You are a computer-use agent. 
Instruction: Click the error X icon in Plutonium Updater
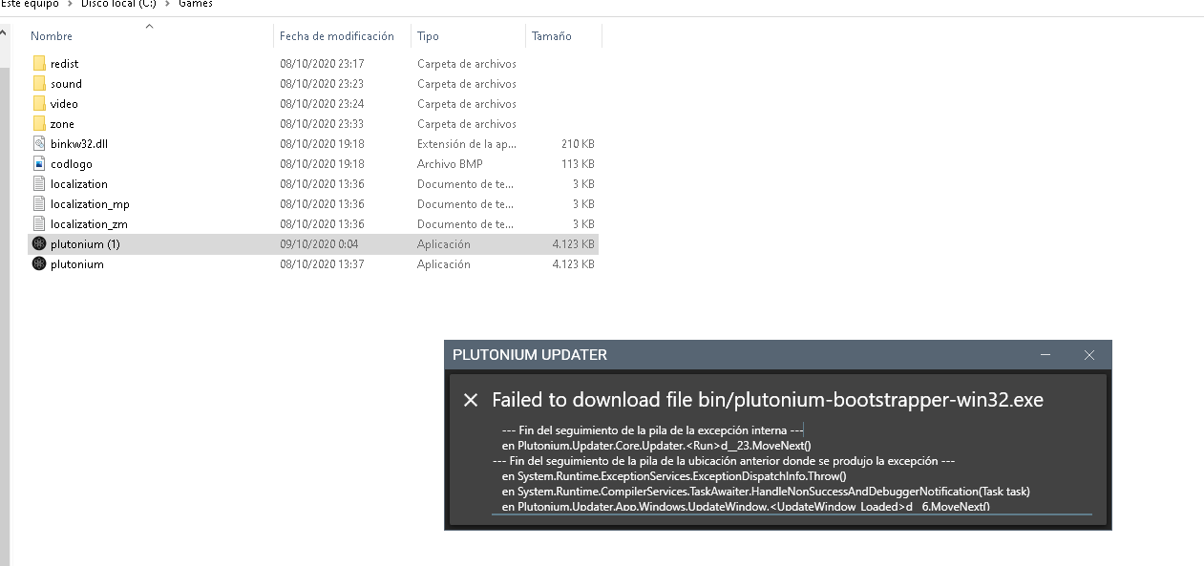tap(470, 400)
